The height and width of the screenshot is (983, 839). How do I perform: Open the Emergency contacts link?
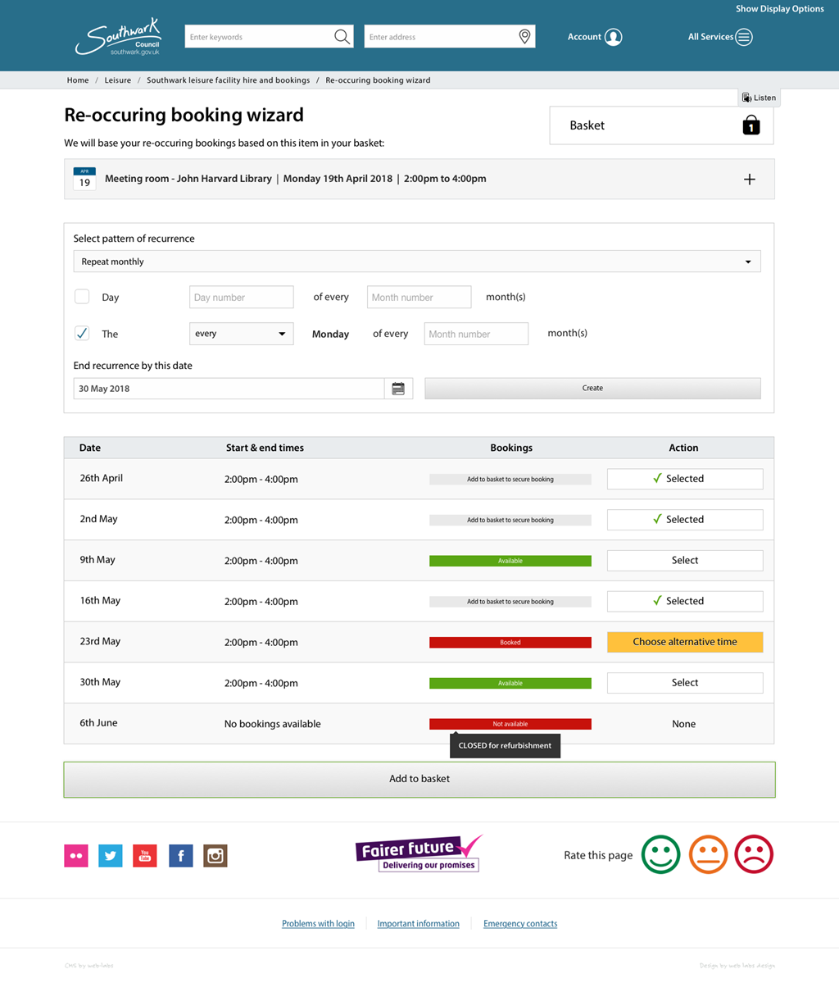point(519,923)
